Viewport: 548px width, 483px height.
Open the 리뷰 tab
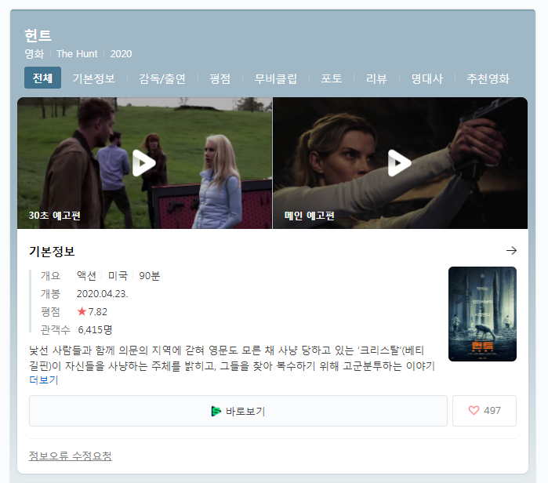pyautogui.click(x=376, y=78)
